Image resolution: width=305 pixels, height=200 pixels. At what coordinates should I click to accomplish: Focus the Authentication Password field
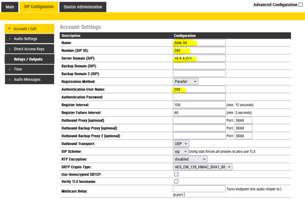point(199,97)
